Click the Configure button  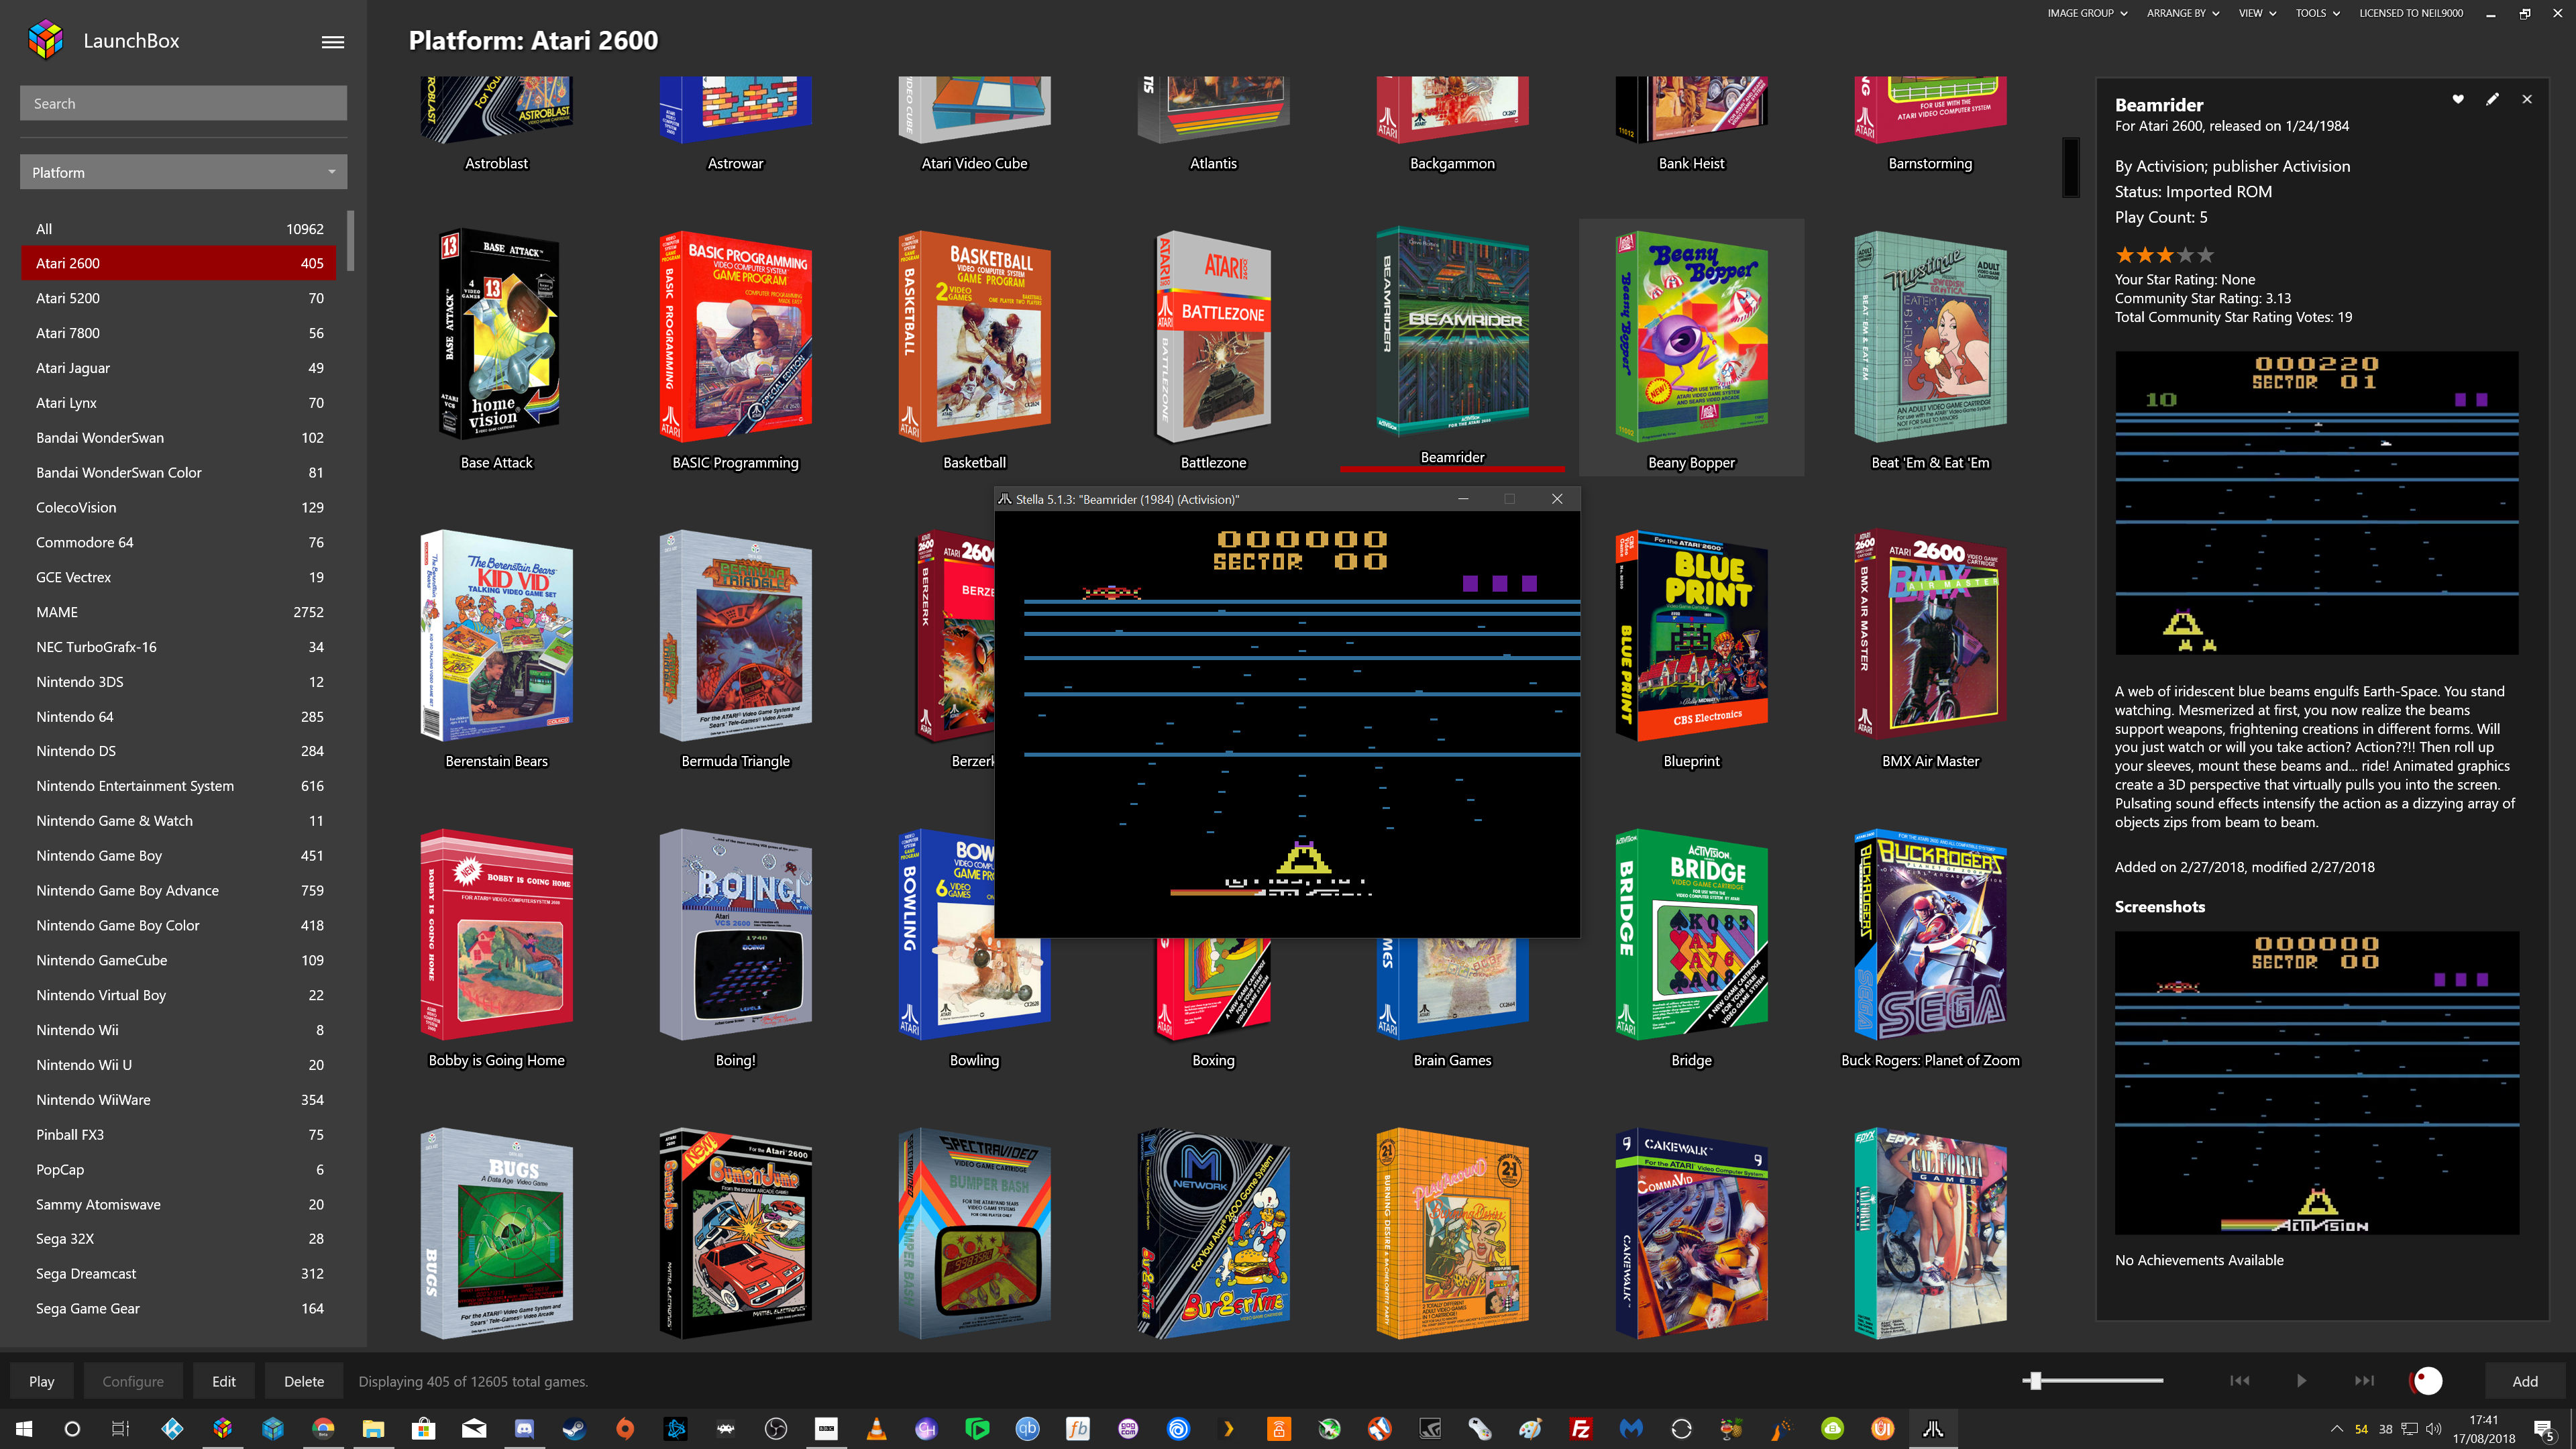[133, 1381]
